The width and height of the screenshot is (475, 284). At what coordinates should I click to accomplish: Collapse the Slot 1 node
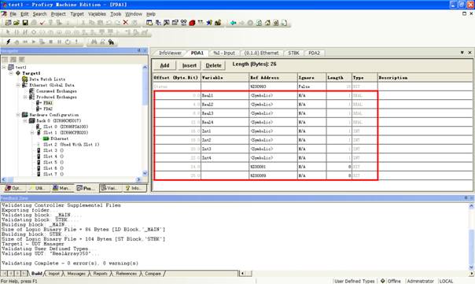click(x=32, y=133)
